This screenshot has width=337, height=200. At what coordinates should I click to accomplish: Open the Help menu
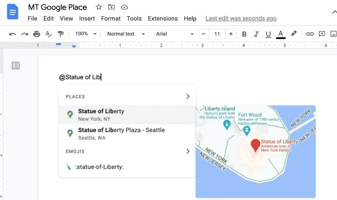[190, 19]
